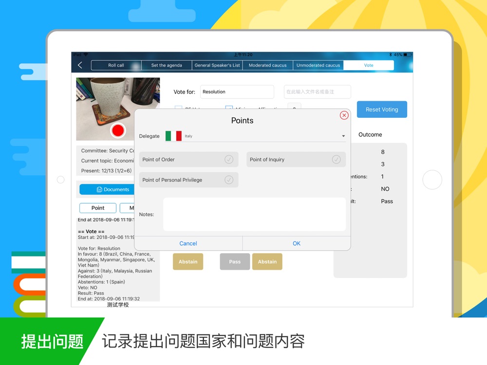Tap the Bluetooth status icon

[x=391, y=55]
